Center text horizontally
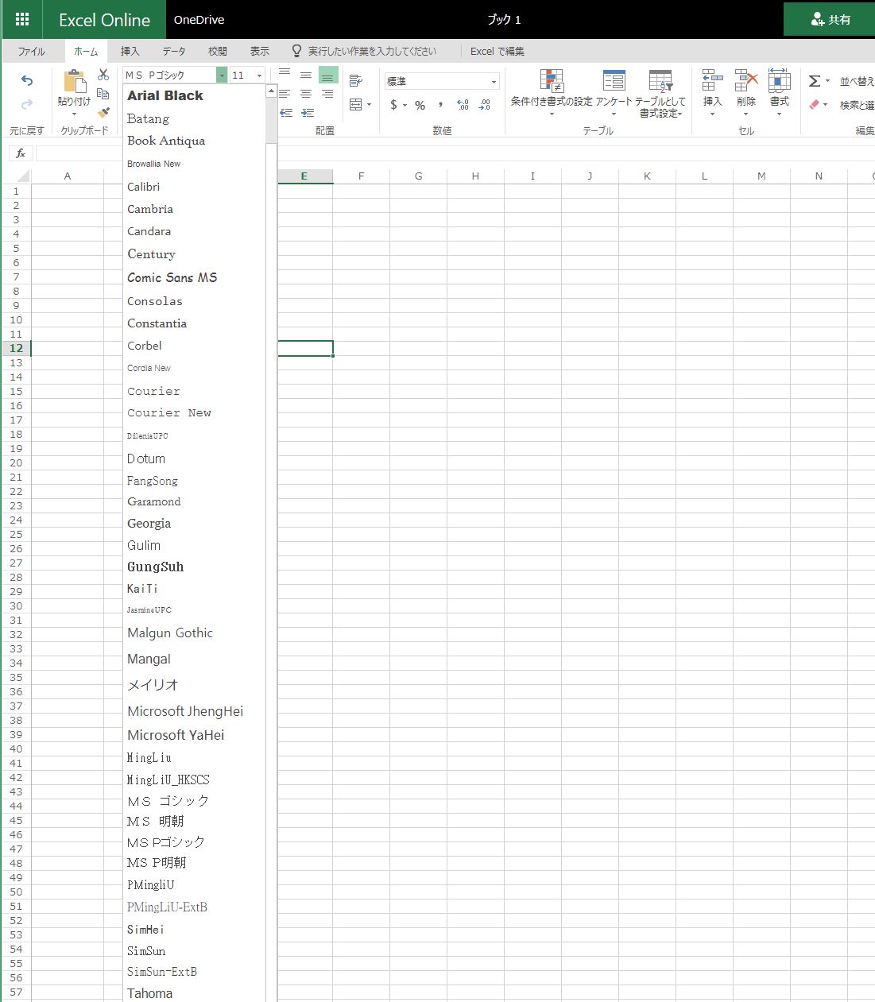The width and height of the screenshot is (875, 1002). click(306, 94)
